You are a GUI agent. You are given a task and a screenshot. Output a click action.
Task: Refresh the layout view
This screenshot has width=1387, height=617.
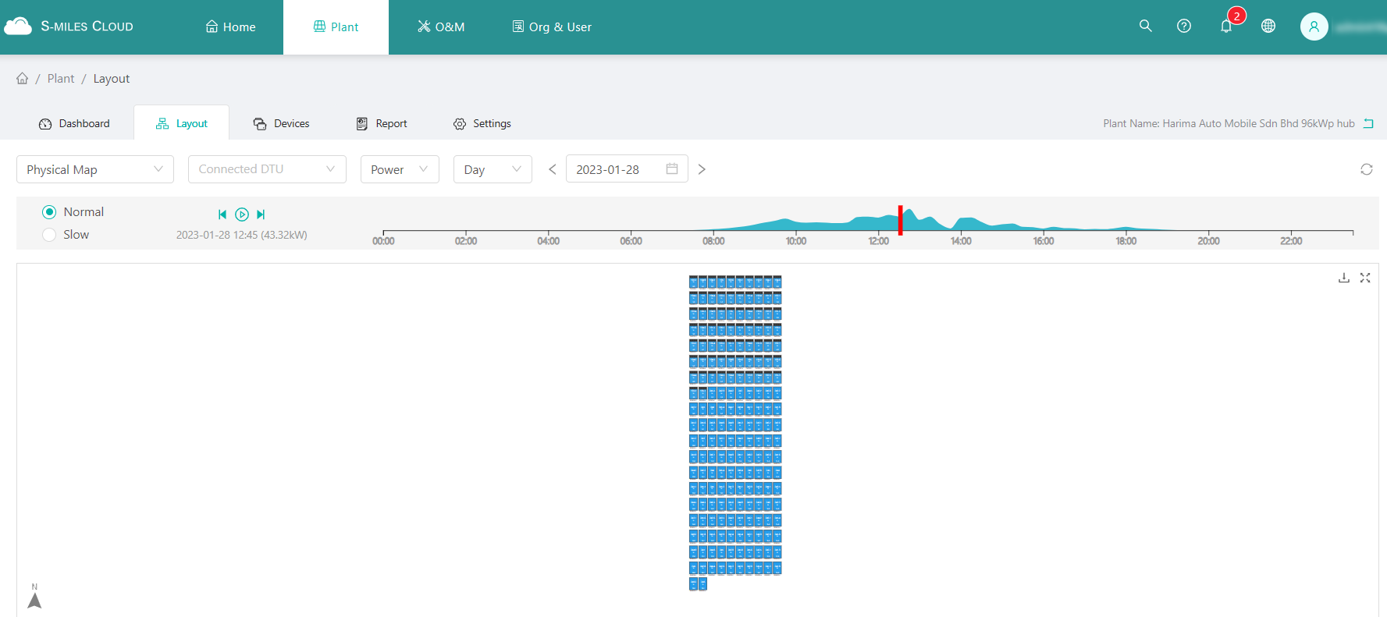tap(1366, 169)
